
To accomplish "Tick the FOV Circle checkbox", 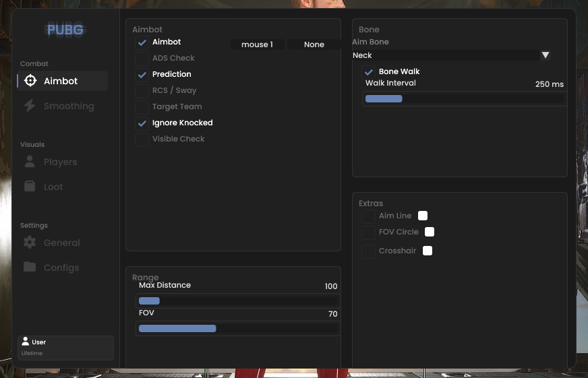I will pos(368,232).
